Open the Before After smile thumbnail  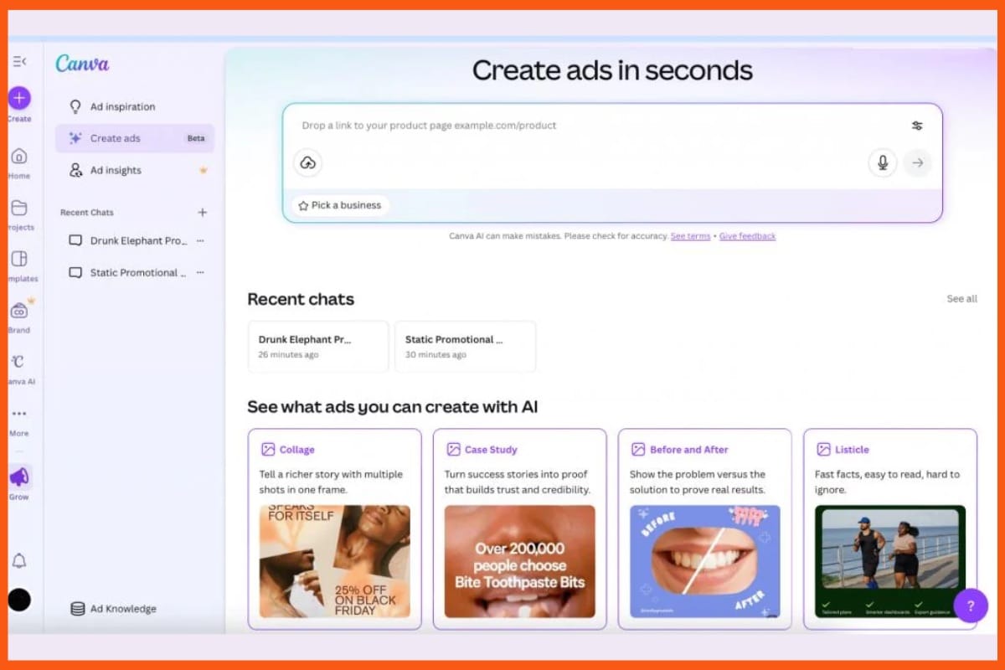coord(705,561)
